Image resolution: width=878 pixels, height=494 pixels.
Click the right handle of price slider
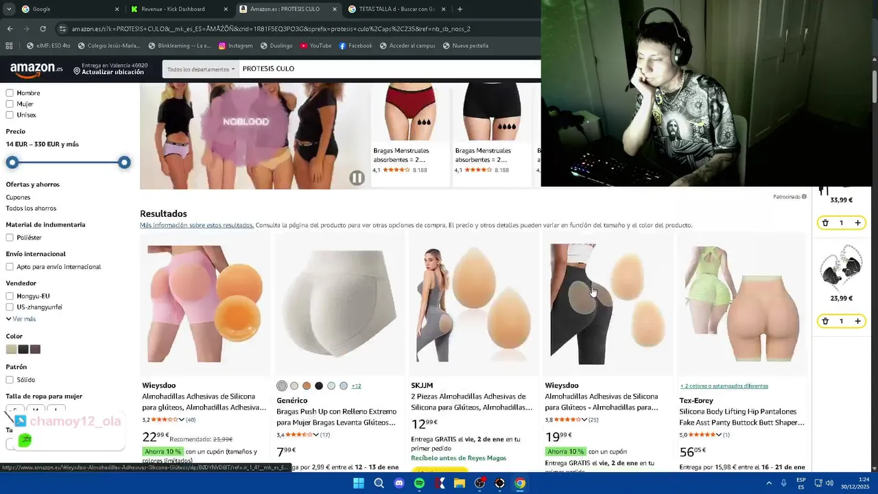pyautogui.click(x=124, y=163)
